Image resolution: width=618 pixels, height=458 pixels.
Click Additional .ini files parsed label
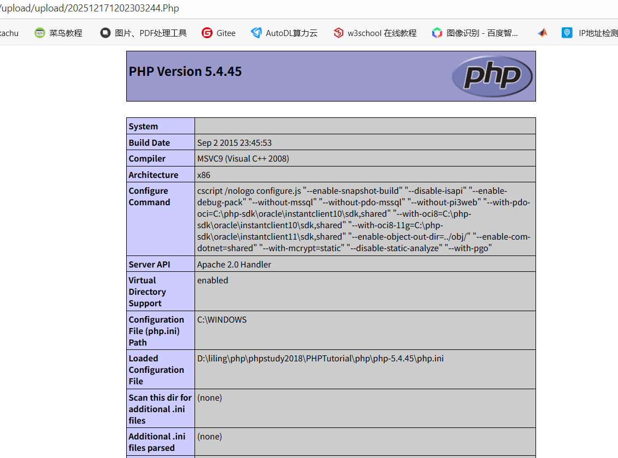(157, 442)
